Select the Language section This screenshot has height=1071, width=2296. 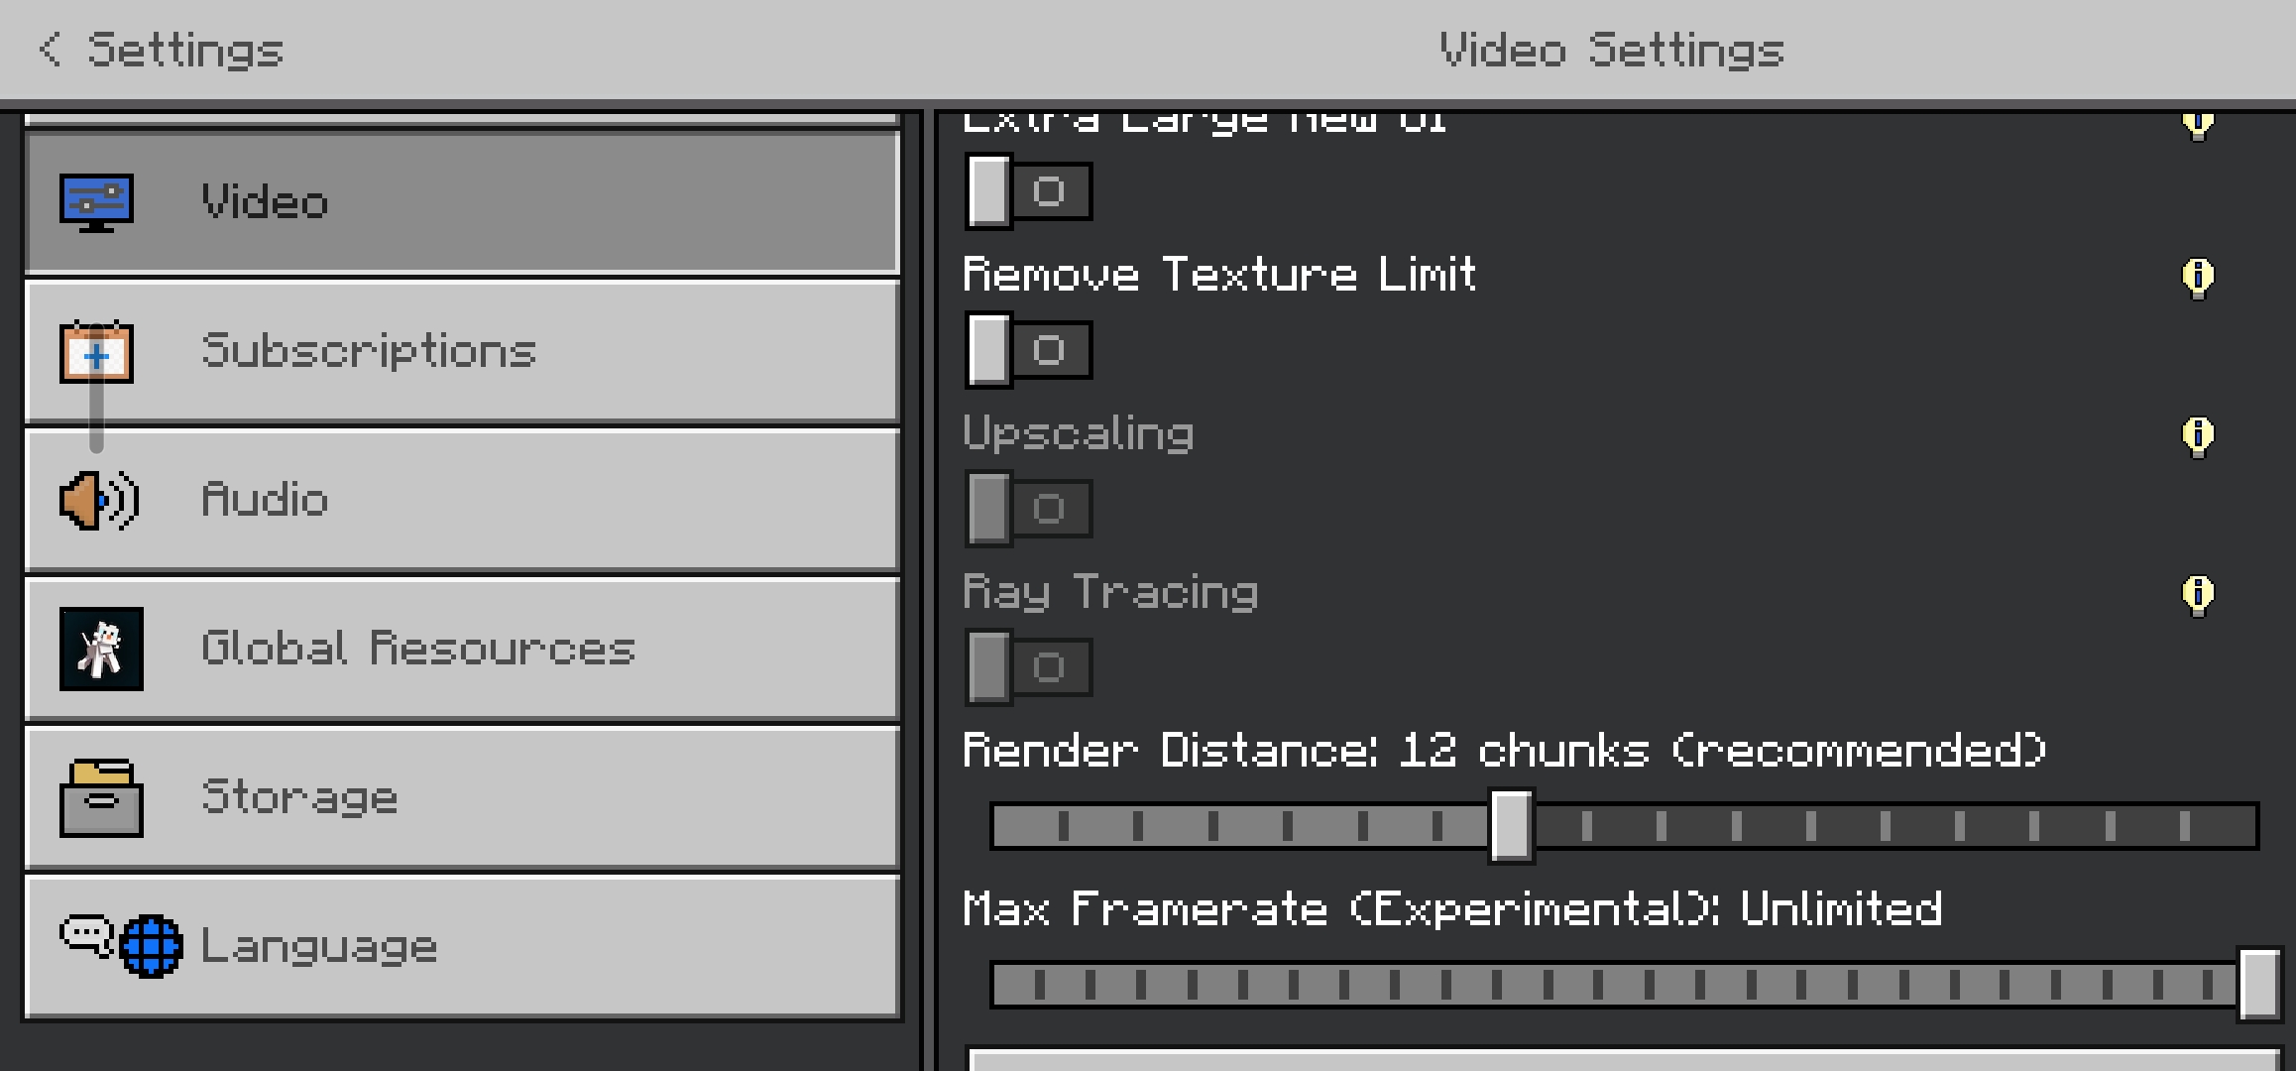click(462, 946)
